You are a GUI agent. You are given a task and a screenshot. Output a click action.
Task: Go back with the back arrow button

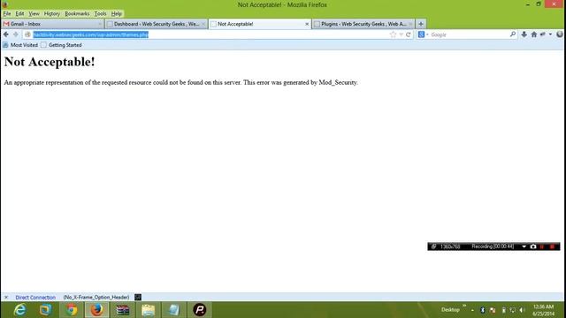pos(6,34)
